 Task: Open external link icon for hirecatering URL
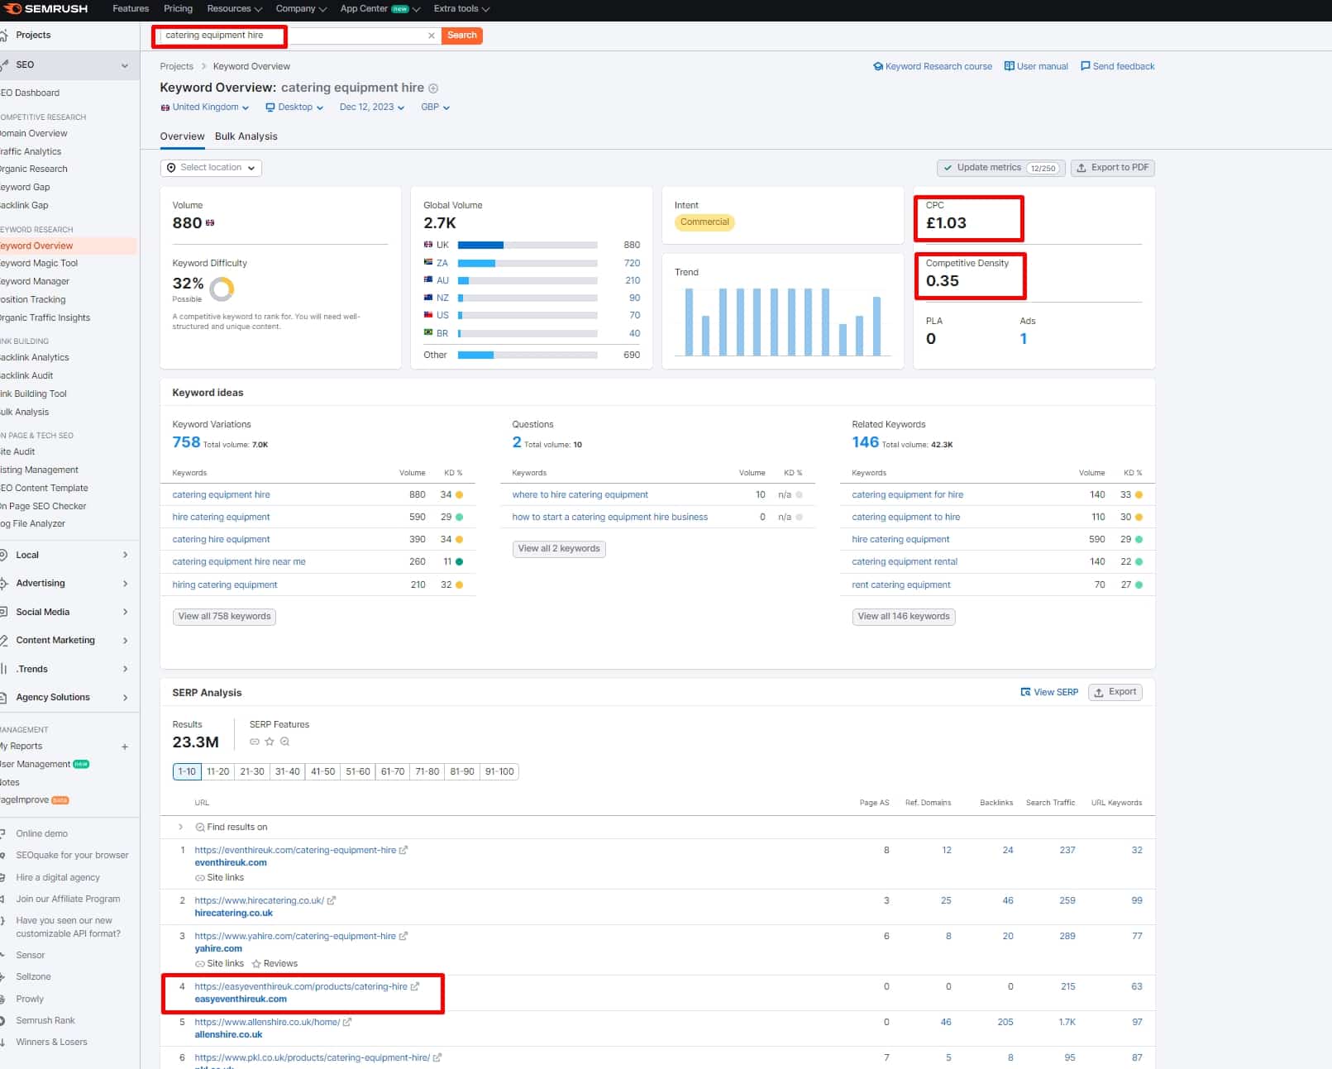[x=332, y=901]
